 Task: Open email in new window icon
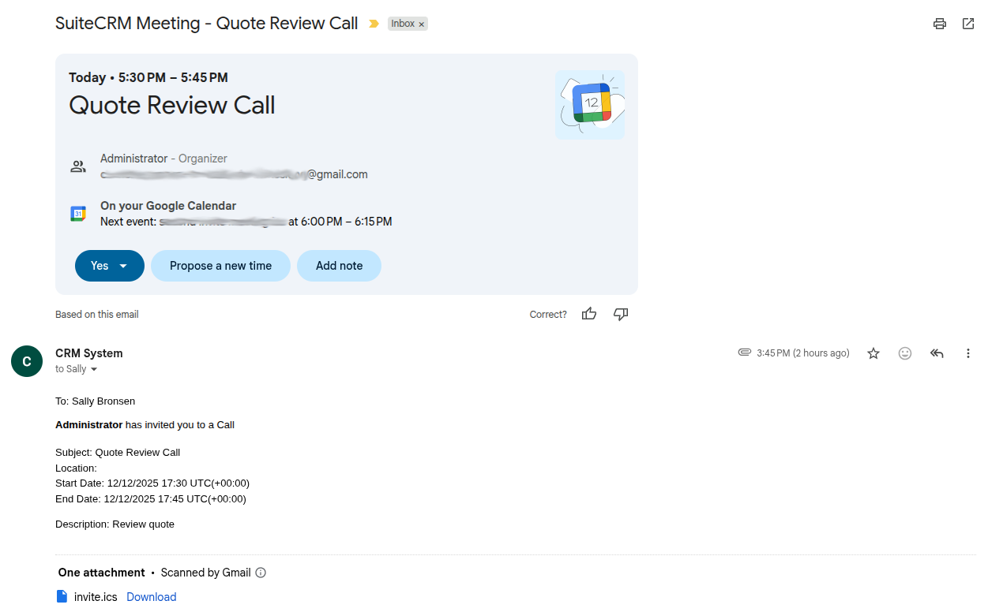tap(968, 24)
